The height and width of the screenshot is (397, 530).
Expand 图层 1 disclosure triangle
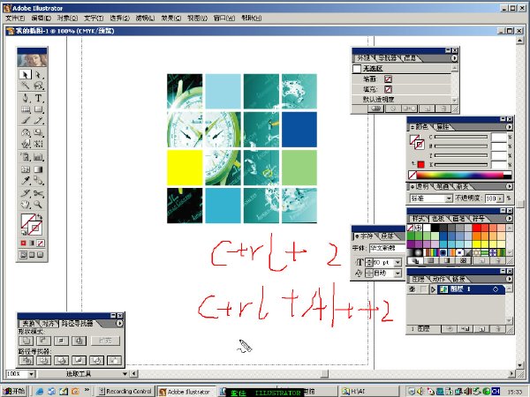[x=434, y=289]
